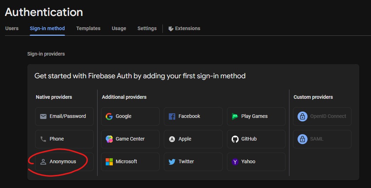Click the Custom providers heading
Viewport: 371px width, 188px height.
coord(313,97)
